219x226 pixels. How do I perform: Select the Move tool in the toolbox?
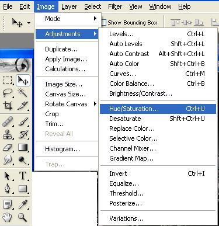tap(23, 80)
